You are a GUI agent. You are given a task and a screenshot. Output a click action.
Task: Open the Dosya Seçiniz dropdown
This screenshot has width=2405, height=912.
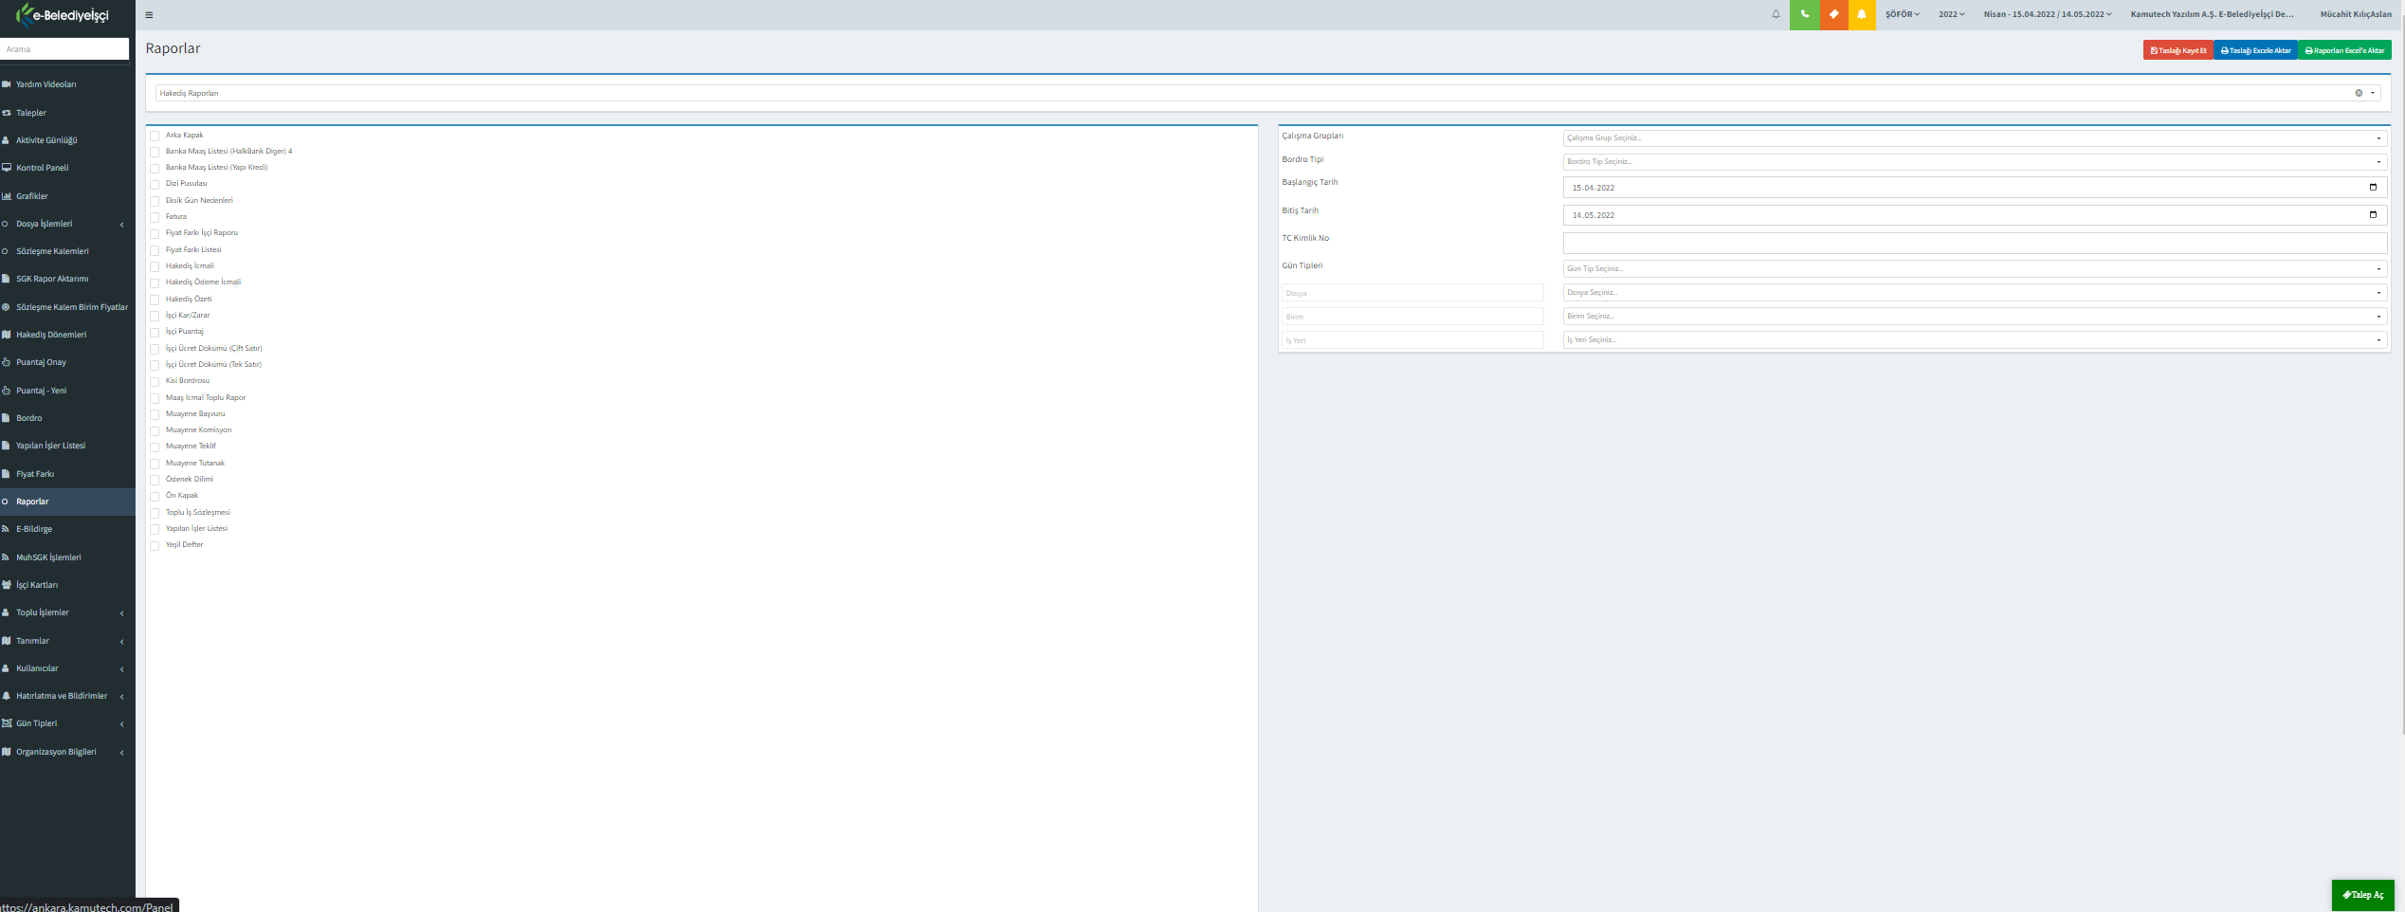1975,293
